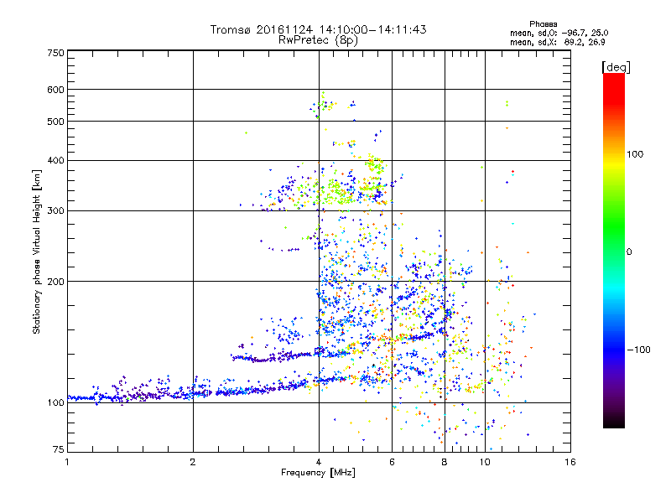Click the 'Phases' header label

pos(543,24)
